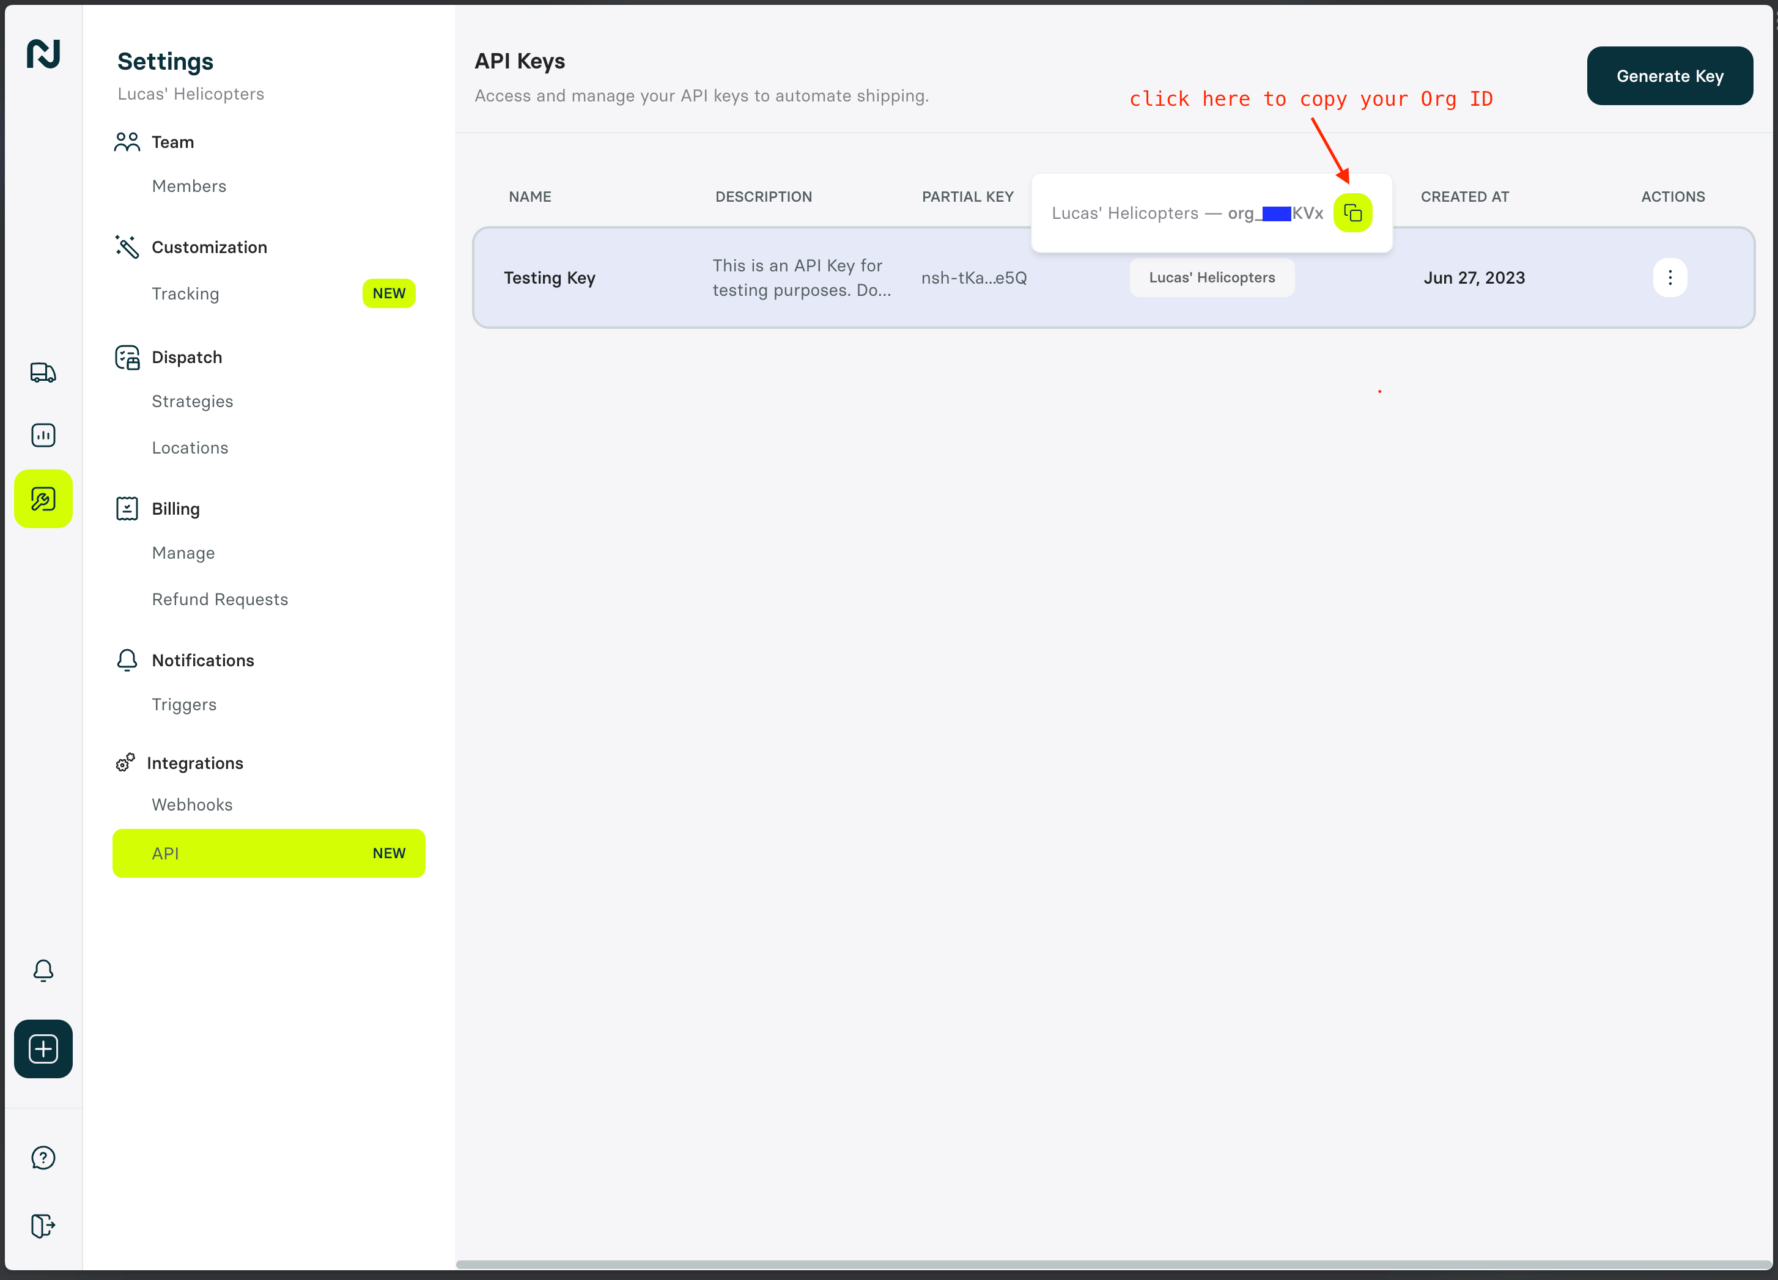This screenshot has width=1778, height=1280.
Task: Click the Lucas' Helicopters organization chip
Action: [1212, 278]
